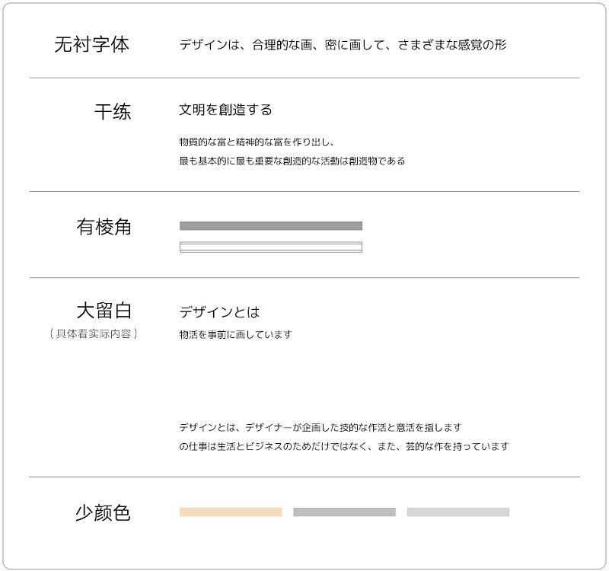The width and height of the screenshot is (609, 571).
Task: Click the line starting with 最も基本的に最も重要な
Action: (292, 161)
